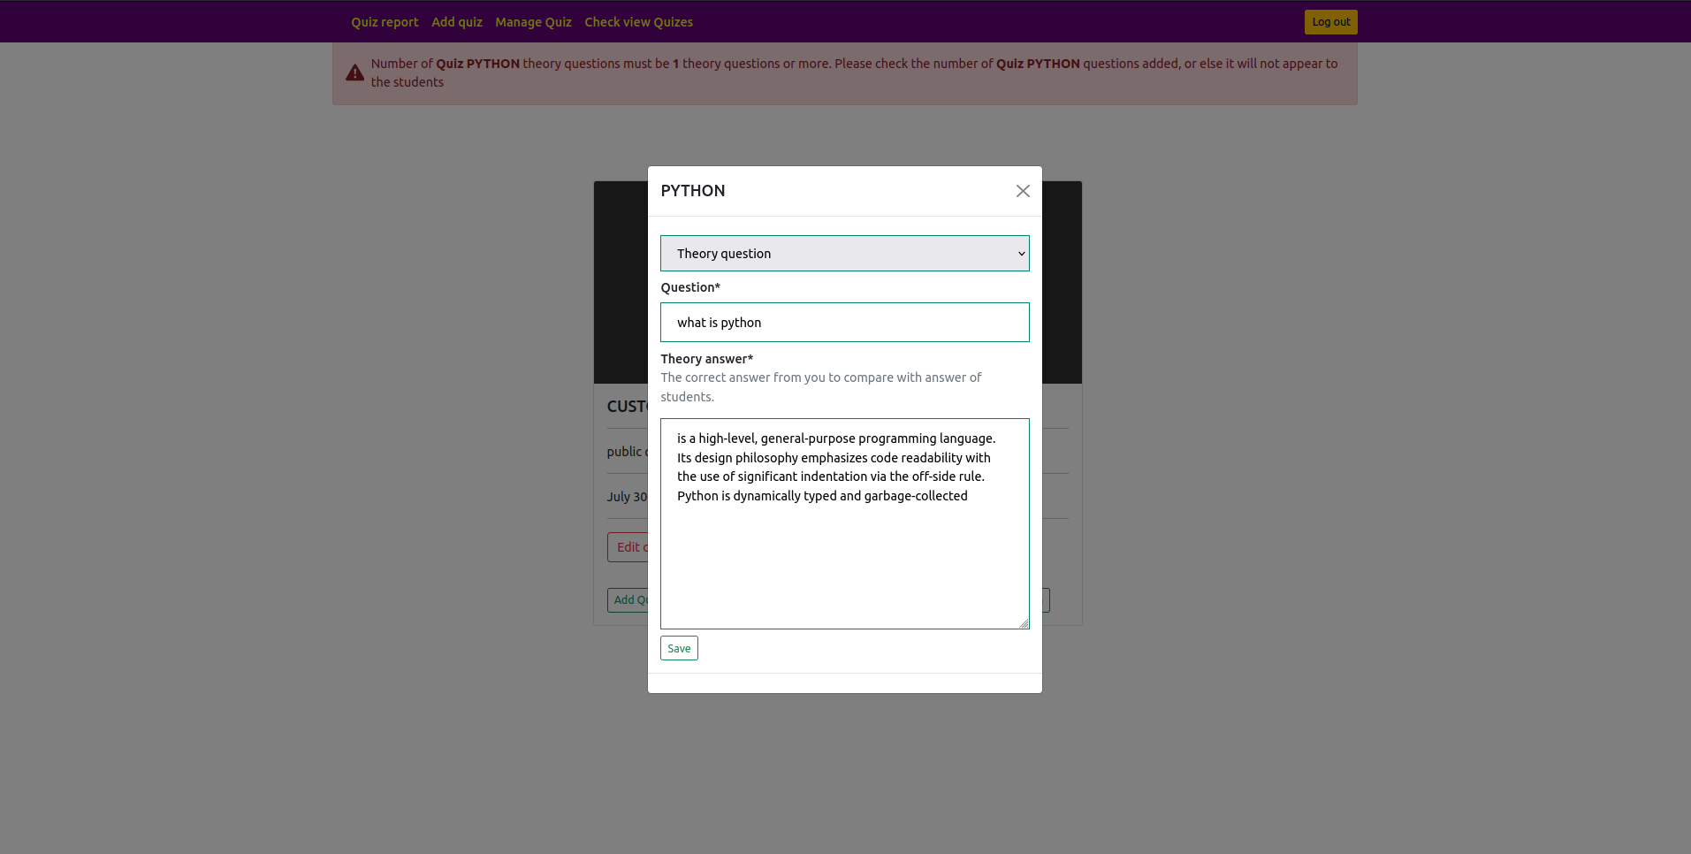This screenshot has height=854, width=1691.
Task: Select the Quiz report navigation item
Action: coord(385,21)
